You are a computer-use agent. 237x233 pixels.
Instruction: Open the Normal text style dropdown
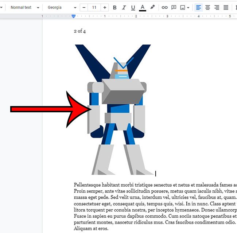(24, 7)
